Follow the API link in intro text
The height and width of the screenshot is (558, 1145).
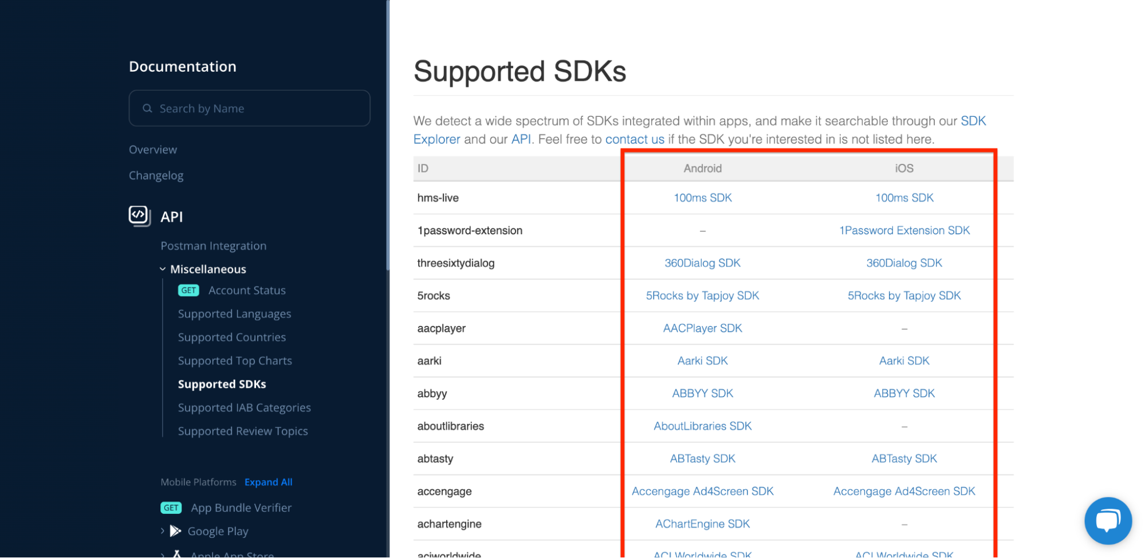[521, 139]
